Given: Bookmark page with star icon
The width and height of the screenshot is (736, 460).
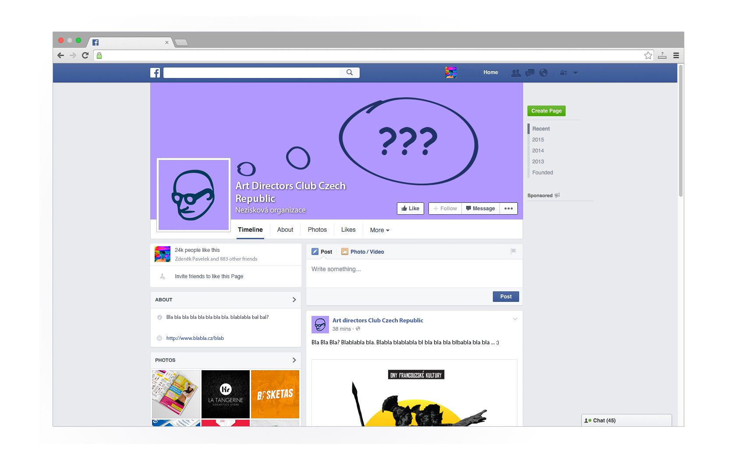Looking at the screenshot, I should (x=648, y=56).
